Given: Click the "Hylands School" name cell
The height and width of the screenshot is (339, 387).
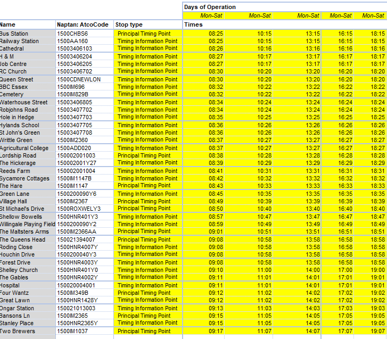Looking at the screenshot, I should [x=27, y=125].
